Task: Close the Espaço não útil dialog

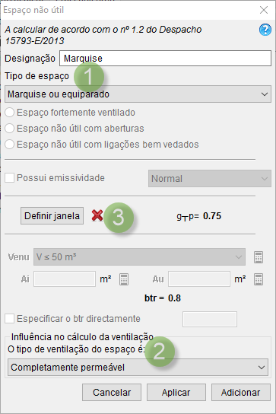Action: point(264,10)
